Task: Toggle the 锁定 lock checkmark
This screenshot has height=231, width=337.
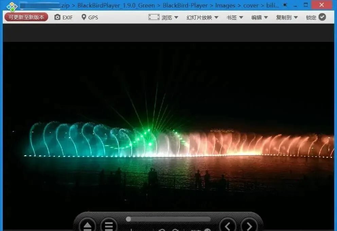Action: pos(322,17)
